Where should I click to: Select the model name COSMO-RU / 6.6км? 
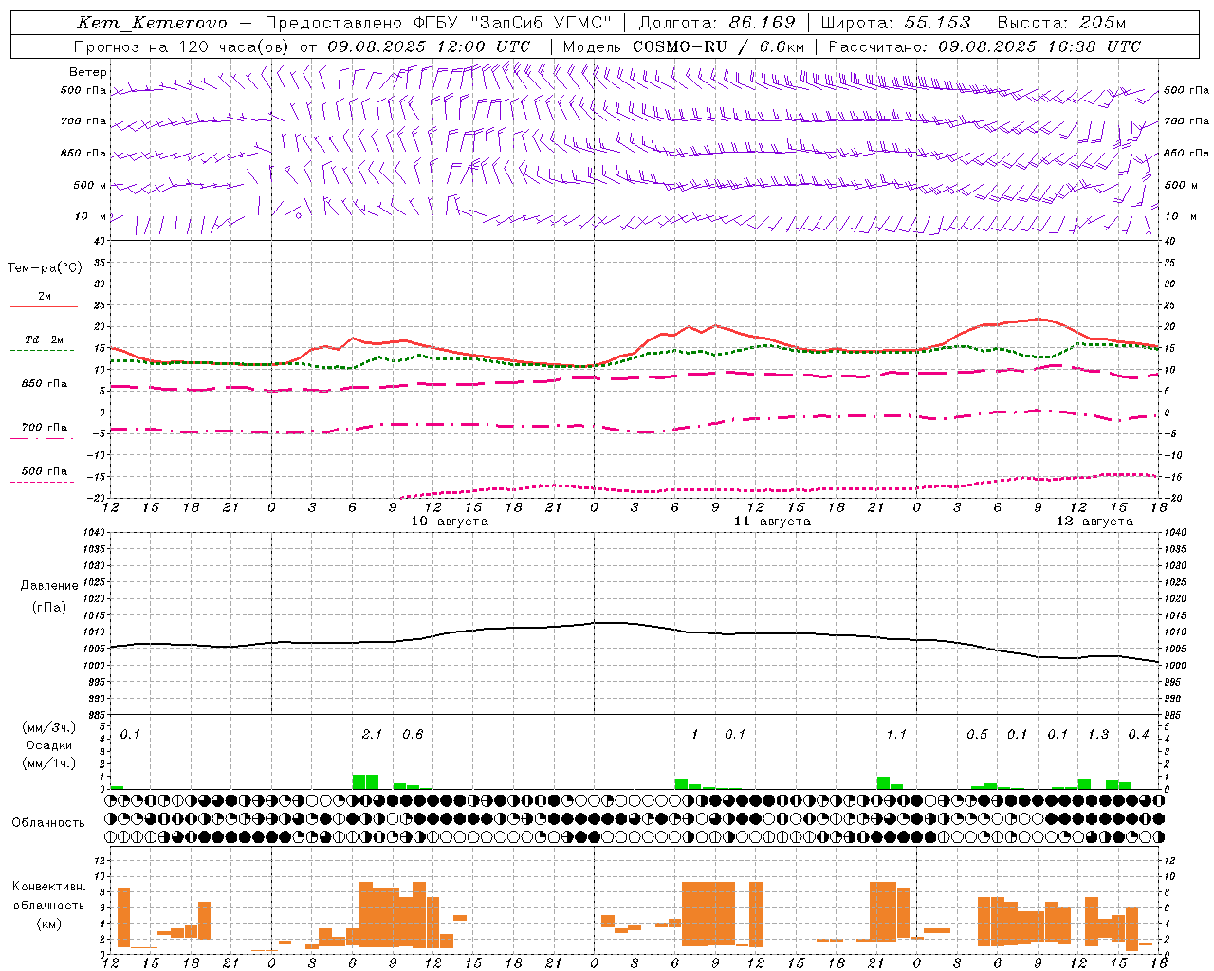(x=718, y=46)
